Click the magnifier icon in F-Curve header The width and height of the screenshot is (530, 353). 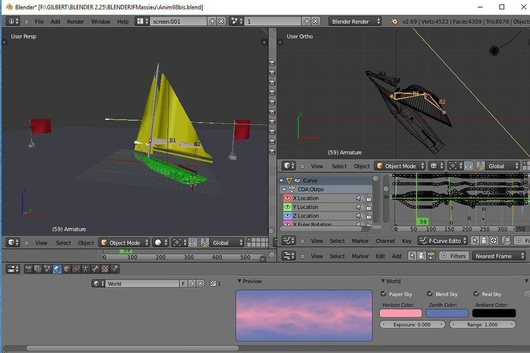point(506,241)
